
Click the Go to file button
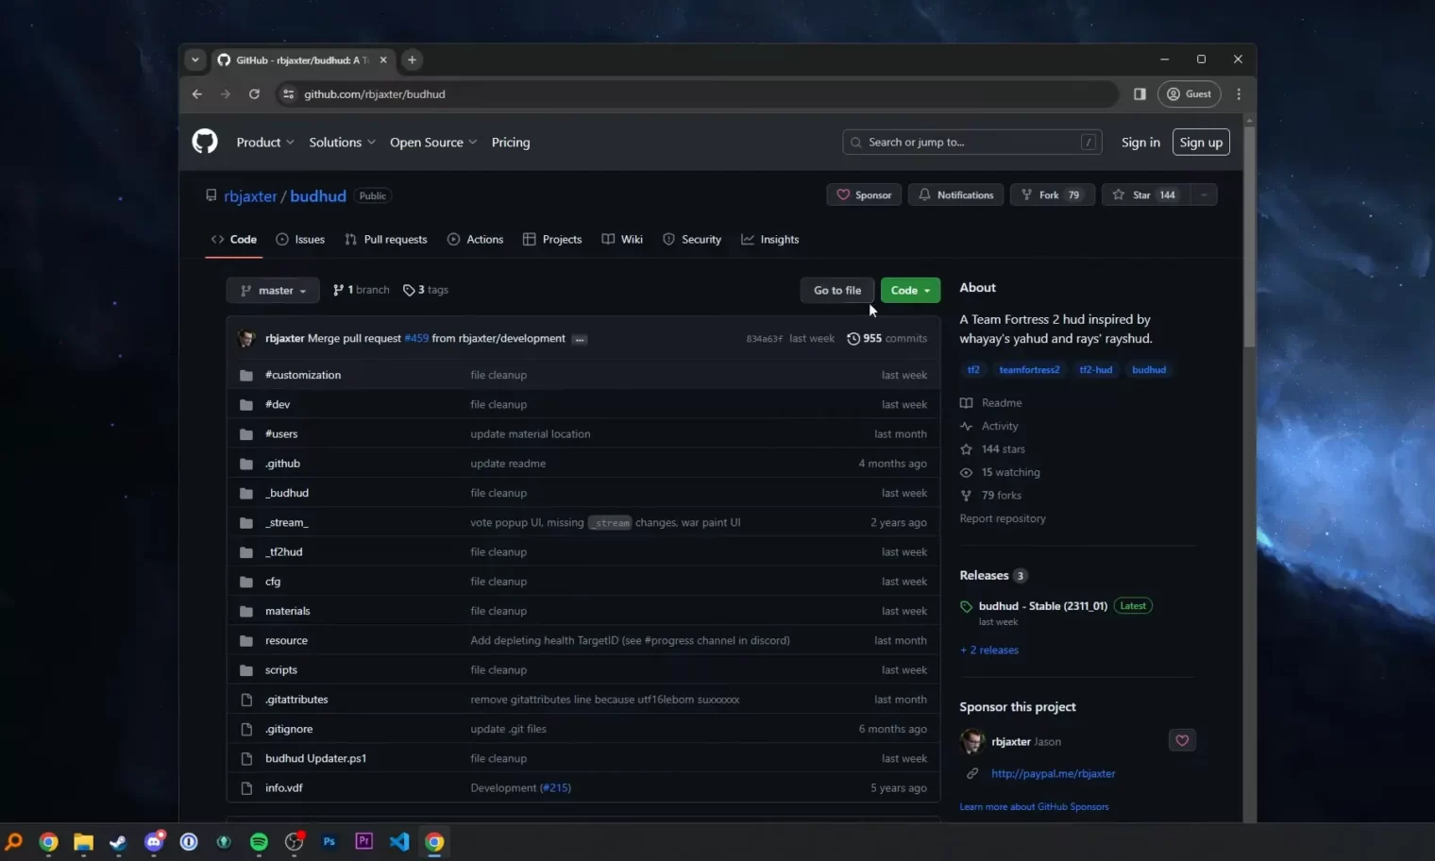point(837,291)
